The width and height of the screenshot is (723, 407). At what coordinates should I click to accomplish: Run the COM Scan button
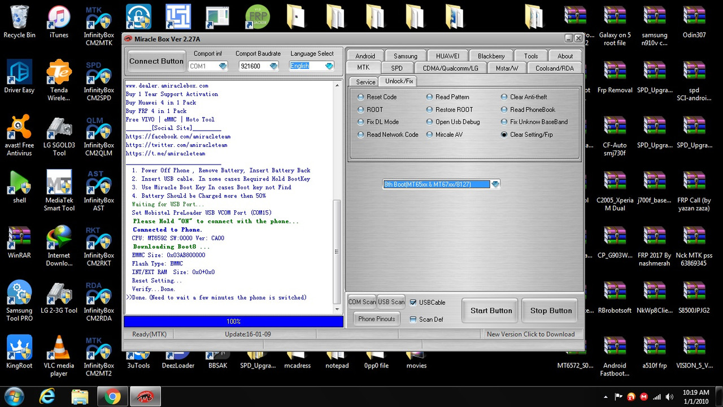click(362, 302)
